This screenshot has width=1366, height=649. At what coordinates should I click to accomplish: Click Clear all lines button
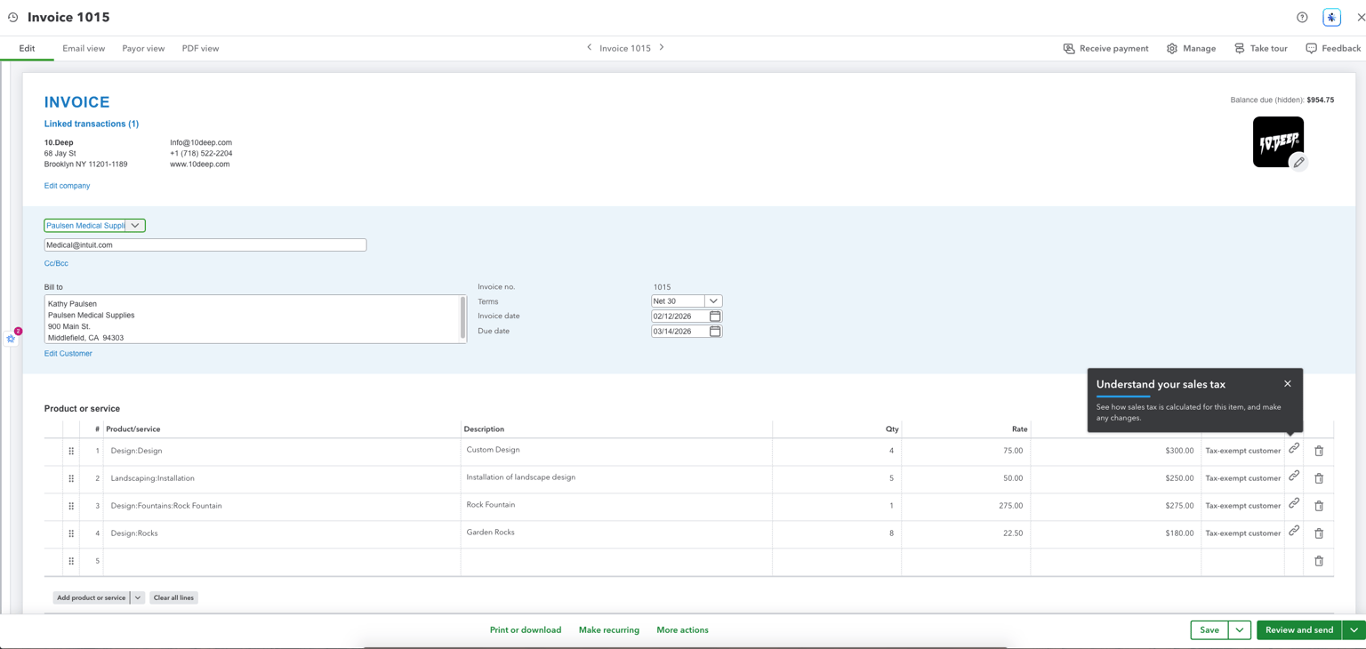pos(173,597)
